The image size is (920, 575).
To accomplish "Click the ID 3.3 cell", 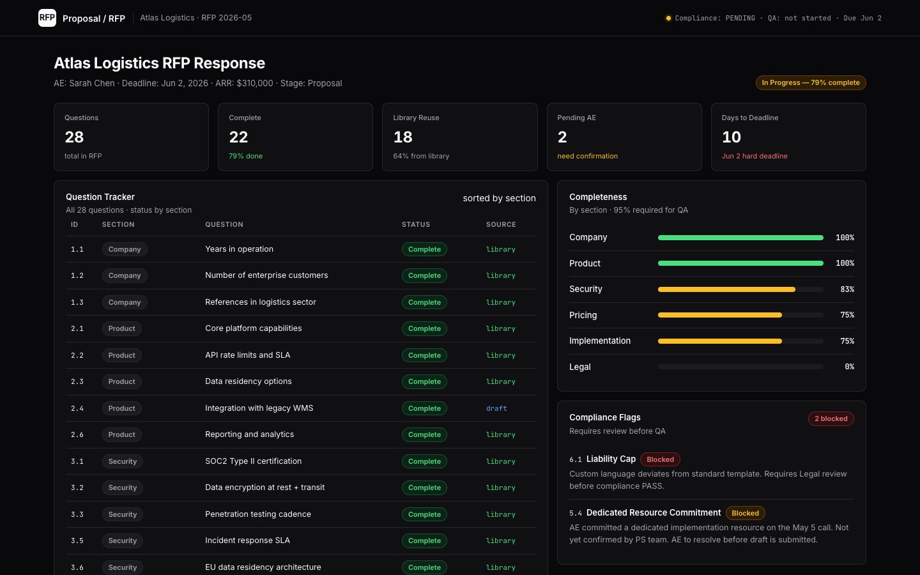I will coord(77,514).
